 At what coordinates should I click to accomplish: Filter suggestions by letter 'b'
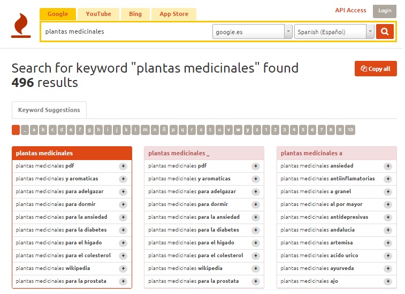(x=43, y=130)
